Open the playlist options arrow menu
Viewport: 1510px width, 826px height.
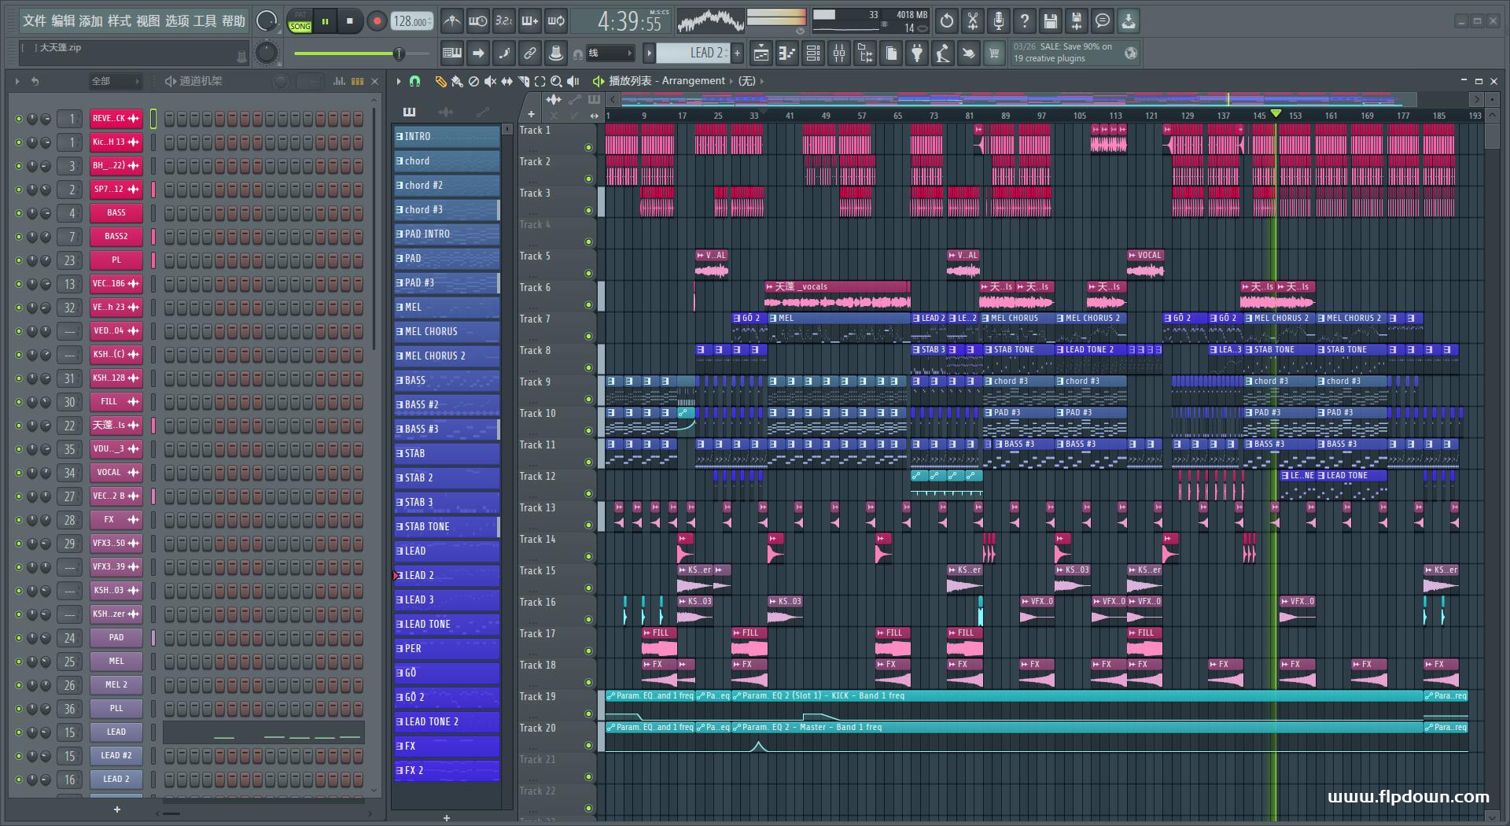coord(399,81)
